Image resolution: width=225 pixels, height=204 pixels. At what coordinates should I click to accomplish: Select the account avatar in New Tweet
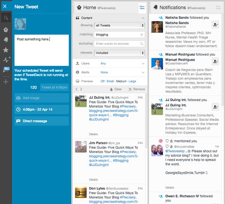[20, 24]
